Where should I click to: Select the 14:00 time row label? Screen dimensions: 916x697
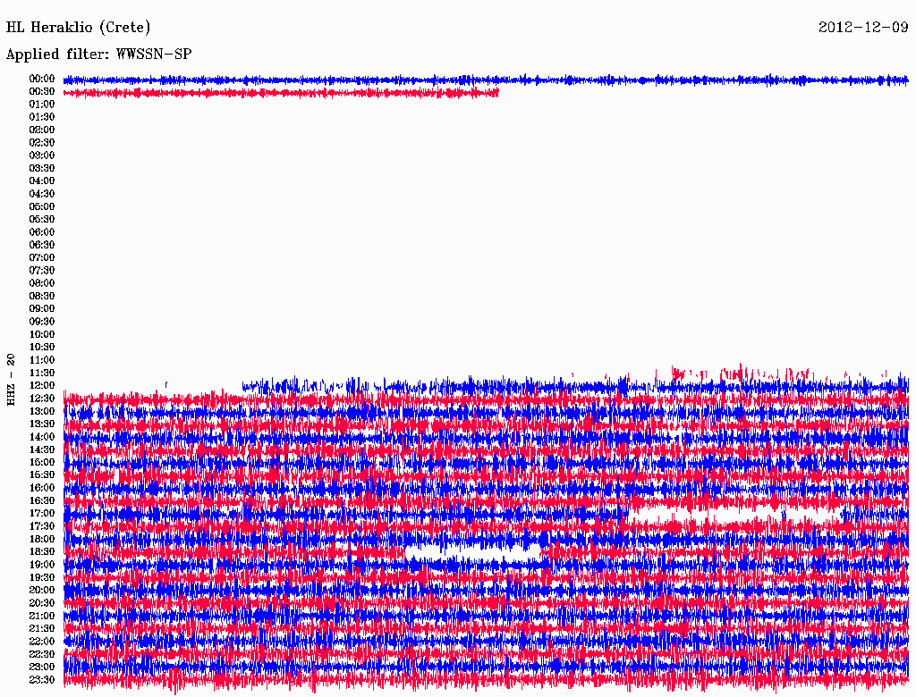42,436
